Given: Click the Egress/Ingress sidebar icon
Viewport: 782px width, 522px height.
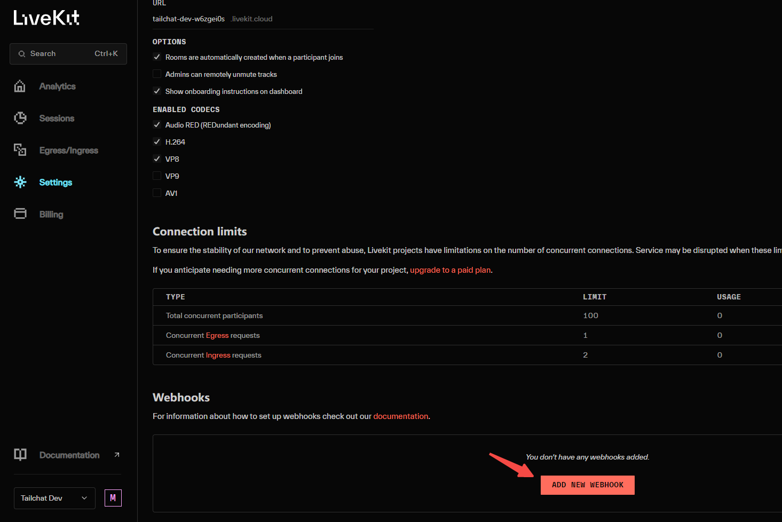Looking at the screenshot, I should coord(20,150).
